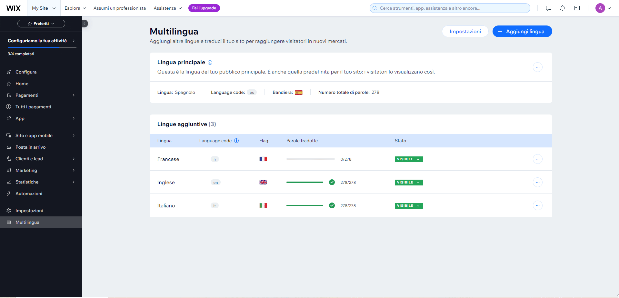Open Automazioni from the sidebar
619x298 pixels.
29,194
